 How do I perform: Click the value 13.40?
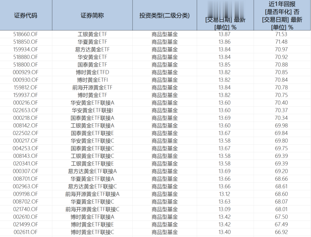224,232
